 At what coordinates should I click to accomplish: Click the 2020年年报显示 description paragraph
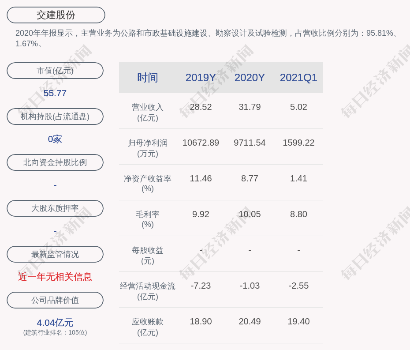pyautogui.click(x=207, y=38)
